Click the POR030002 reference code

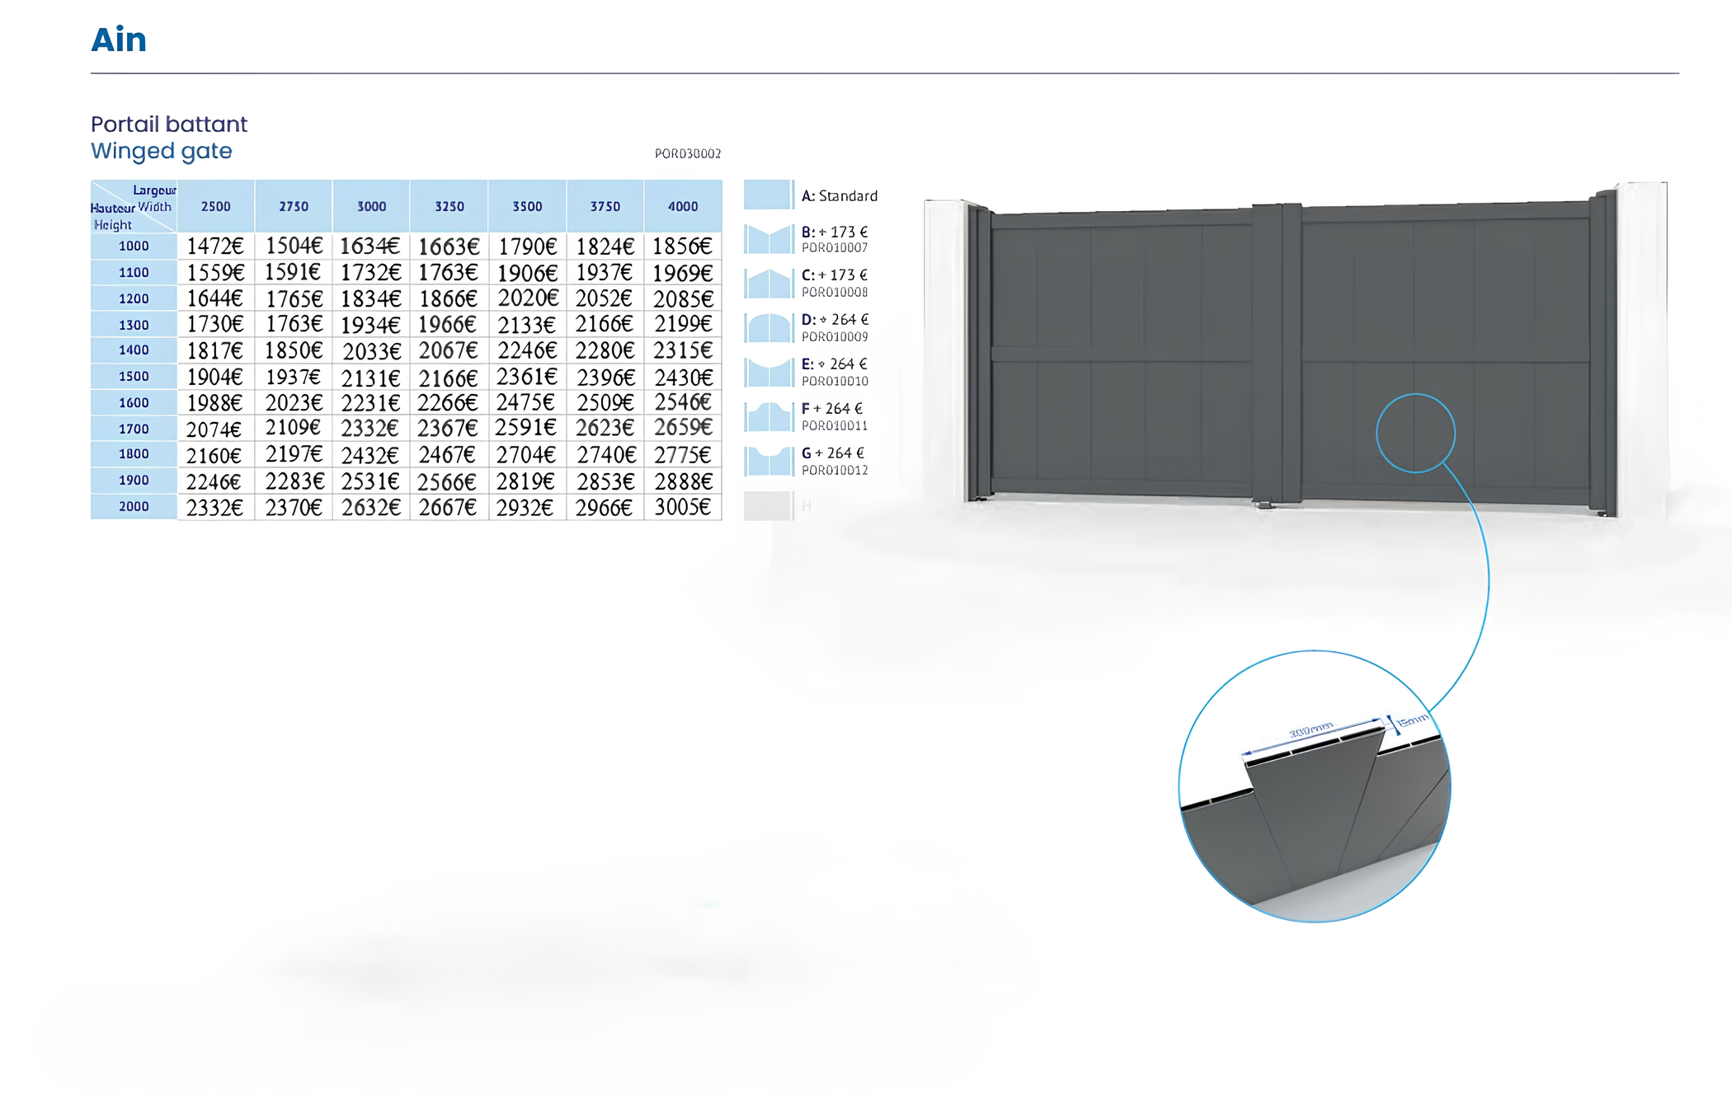coord(688,153)
